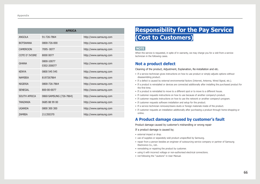Click the NIGERIA website link
260x184 pixels.
coord(98,84)
